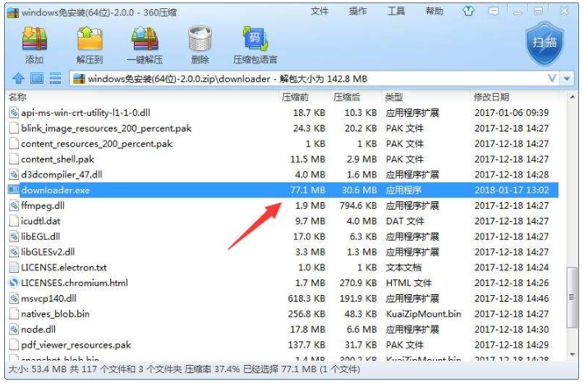Click the Extract To (解压到) icon
Screen dimensions: 584x383
click(90, 39)
